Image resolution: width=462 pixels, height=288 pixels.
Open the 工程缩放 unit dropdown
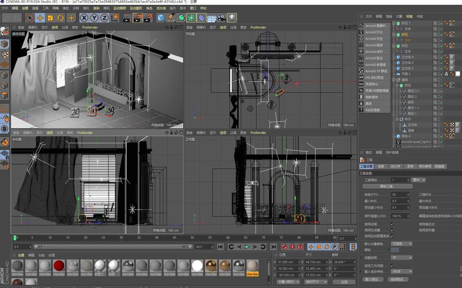tap(419, 180)
